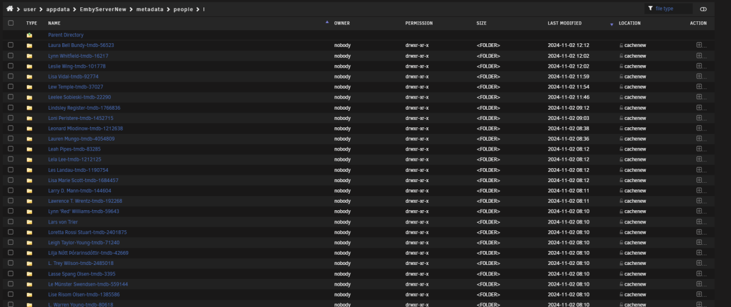
Task: Go to the home root icon
Action: pyautogui.click(x=9, y=9)
